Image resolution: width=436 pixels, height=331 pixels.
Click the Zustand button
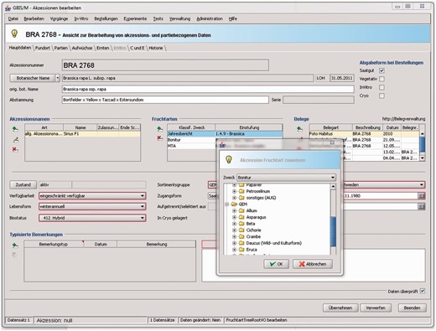(x=23, y=185)
